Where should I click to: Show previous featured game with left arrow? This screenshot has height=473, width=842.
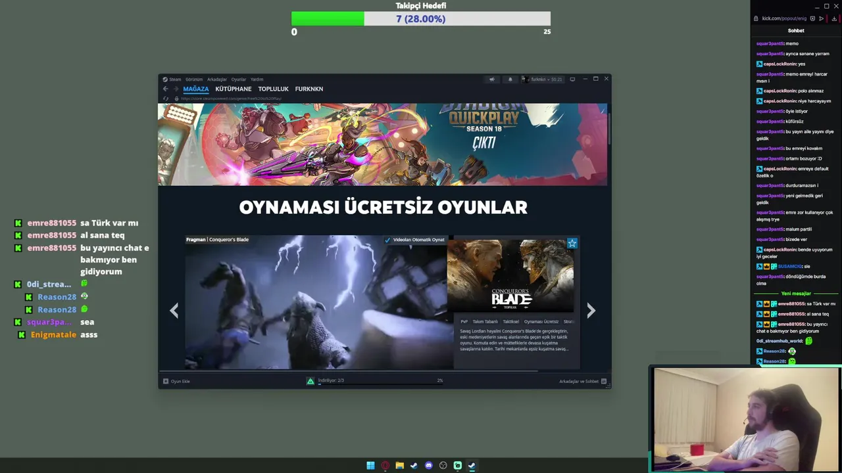coord(174,311)
